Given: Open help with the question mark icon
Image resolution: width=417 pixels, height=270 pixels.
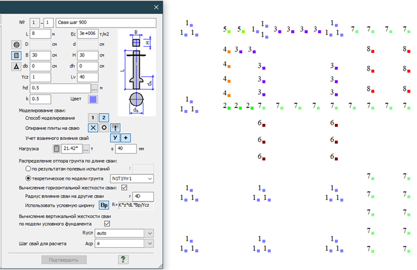Looking at the screenshot, I should tap(123, 260).
